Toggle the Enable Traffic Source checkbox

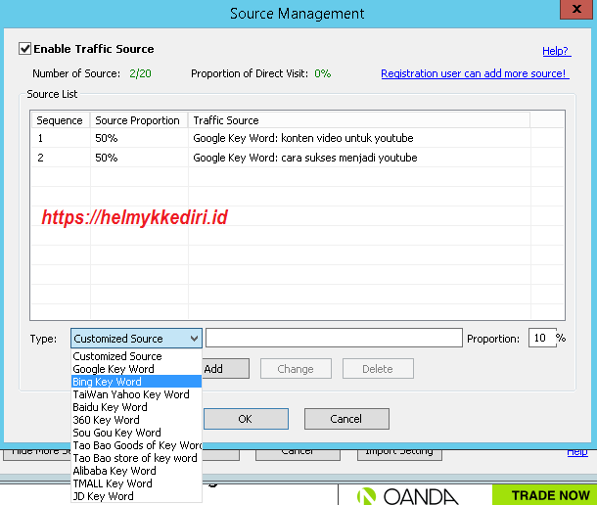click(25, 49)
